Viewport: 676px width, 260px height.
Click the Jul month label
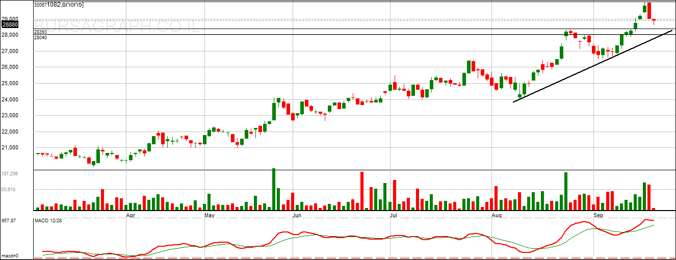[394, 216]
